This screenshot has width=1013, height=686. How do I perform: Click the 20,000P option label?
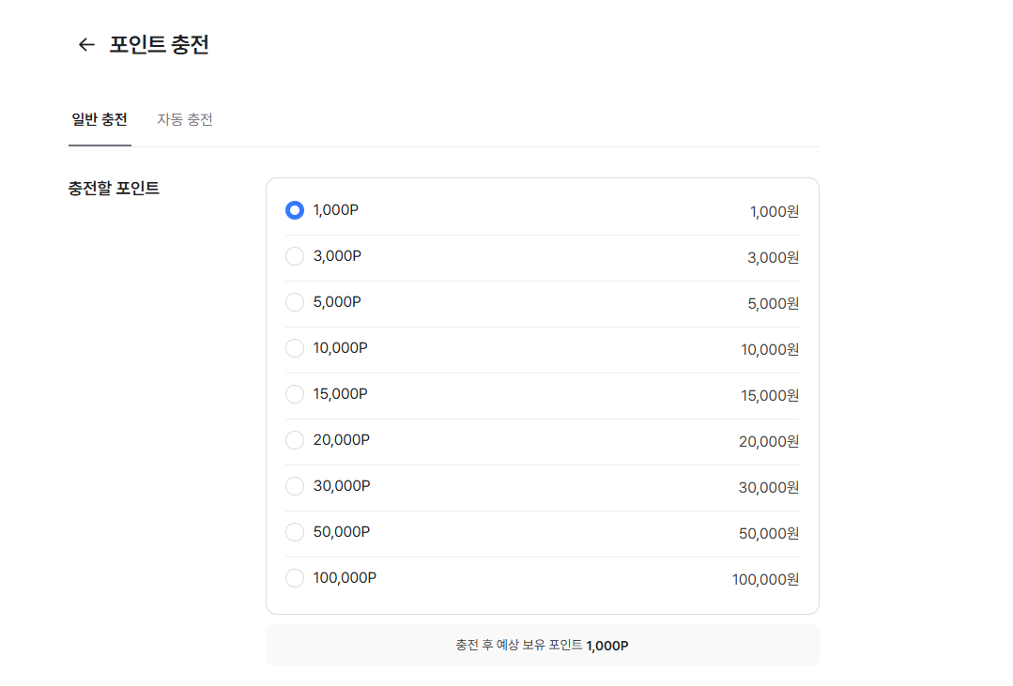coord(341,440)
